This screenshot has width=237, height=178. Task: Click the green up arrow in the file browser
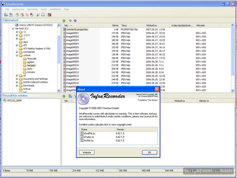[64, 20]
